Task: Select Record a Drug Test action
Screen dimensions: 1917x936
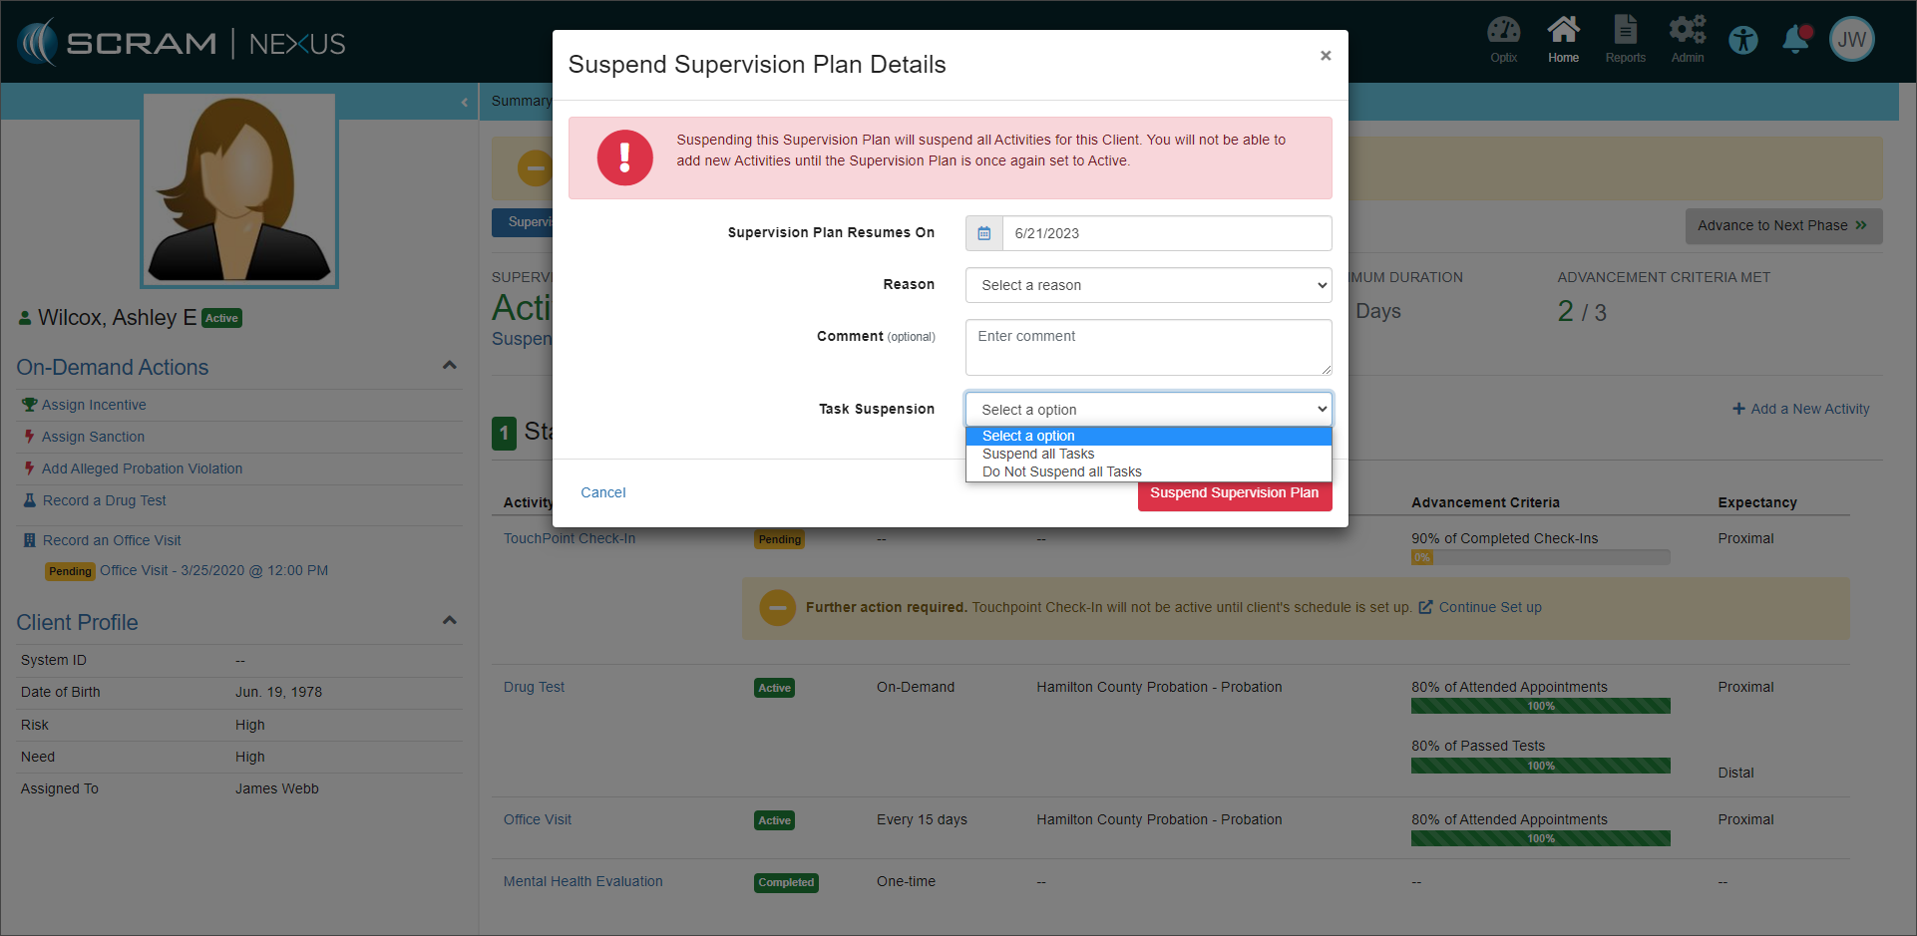Action: [x=104, y=500]
